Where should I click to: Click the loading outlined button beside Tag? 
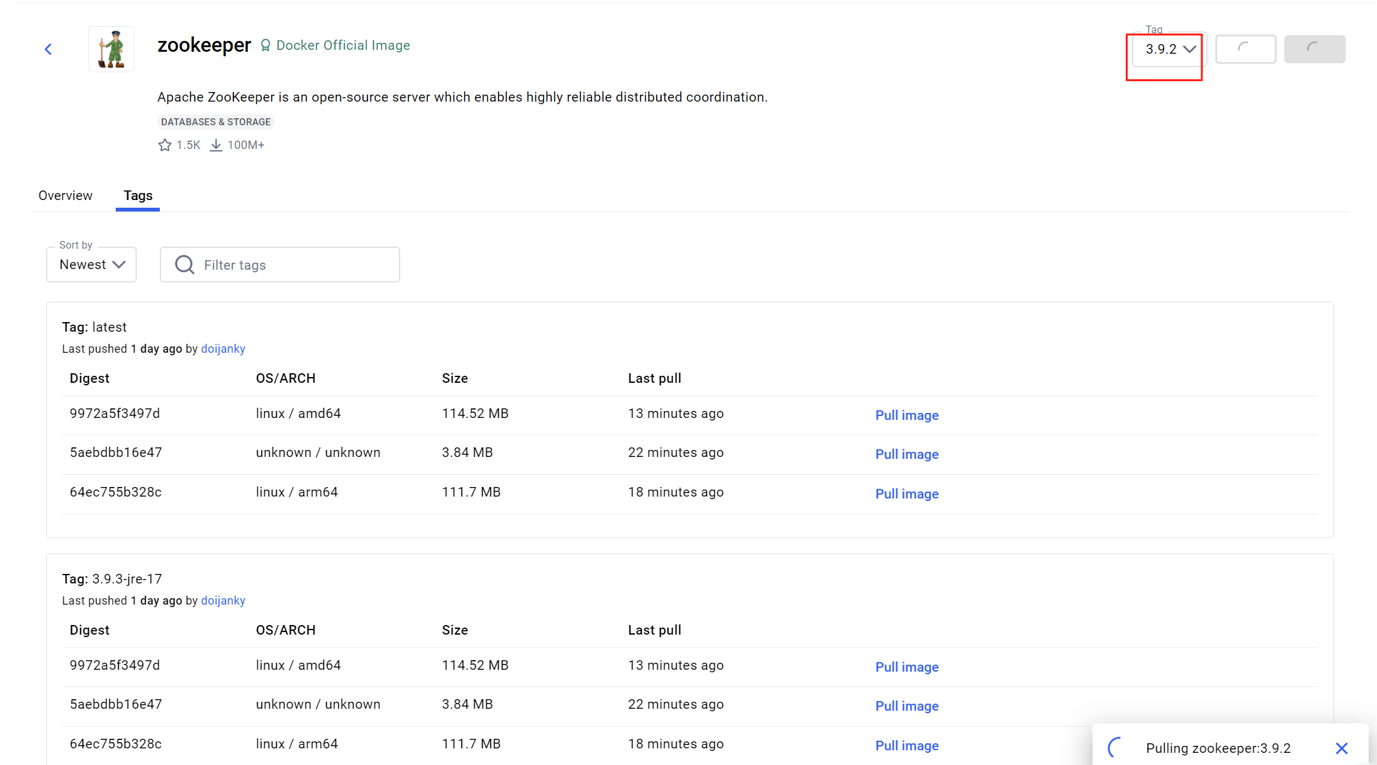click(1245, 49)
